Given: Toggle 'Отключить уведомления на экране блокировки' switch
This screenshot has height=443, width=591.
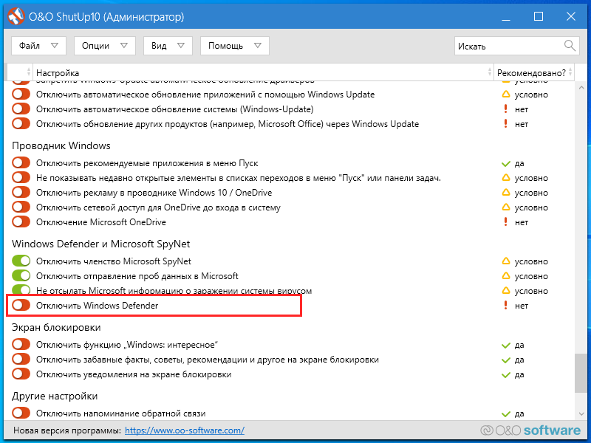Looking at the screenshot, I should coord(21,374).
